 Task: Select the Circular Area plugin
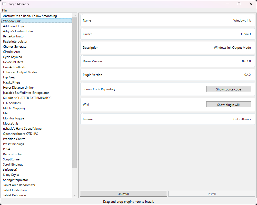12,52
